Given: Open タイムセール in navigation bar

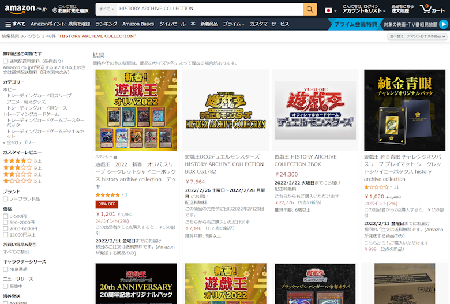Looking at the screenshot, I should tap(172, 24).
